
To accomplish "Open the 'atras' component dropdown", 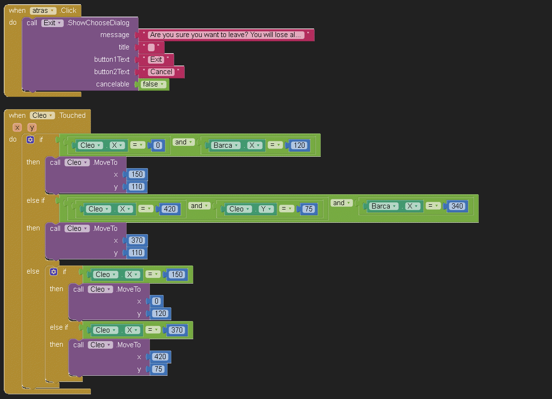I will point(43,10).
